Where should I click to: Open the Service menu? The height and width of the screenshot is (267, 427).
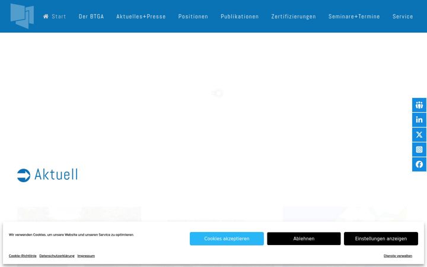click(403, 17)
